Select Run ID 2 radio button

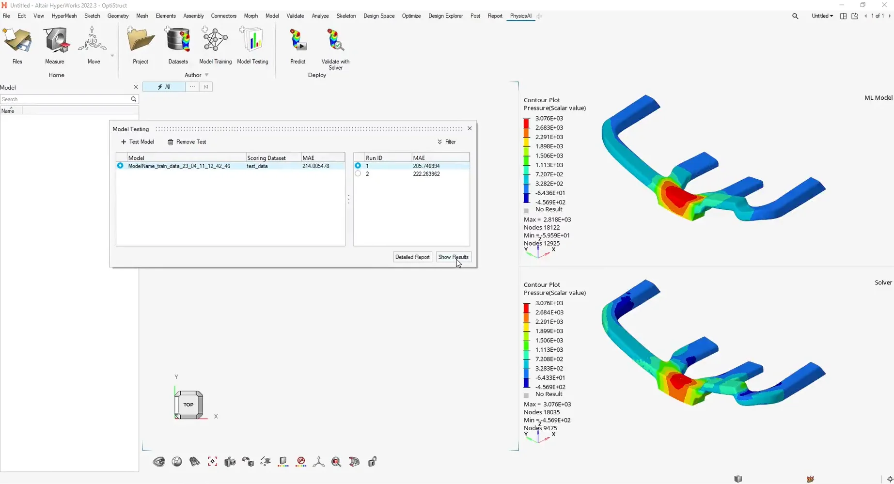(358, 174)
